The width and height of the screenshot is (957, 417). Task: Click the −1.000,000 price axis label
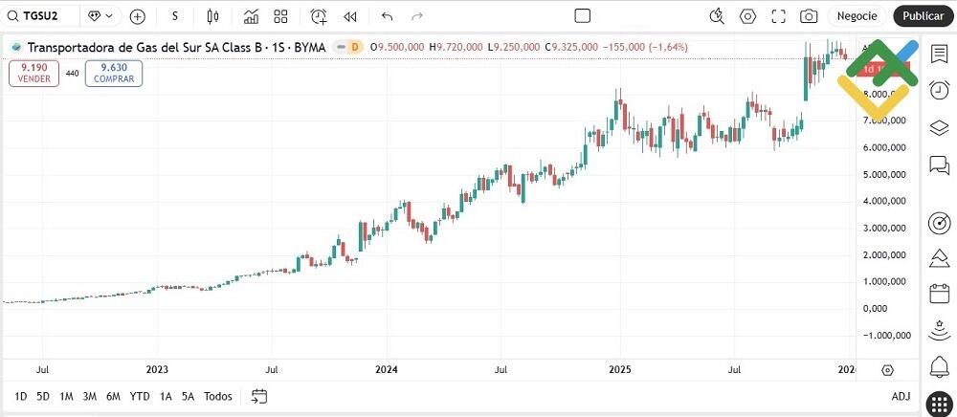point(887,336)
